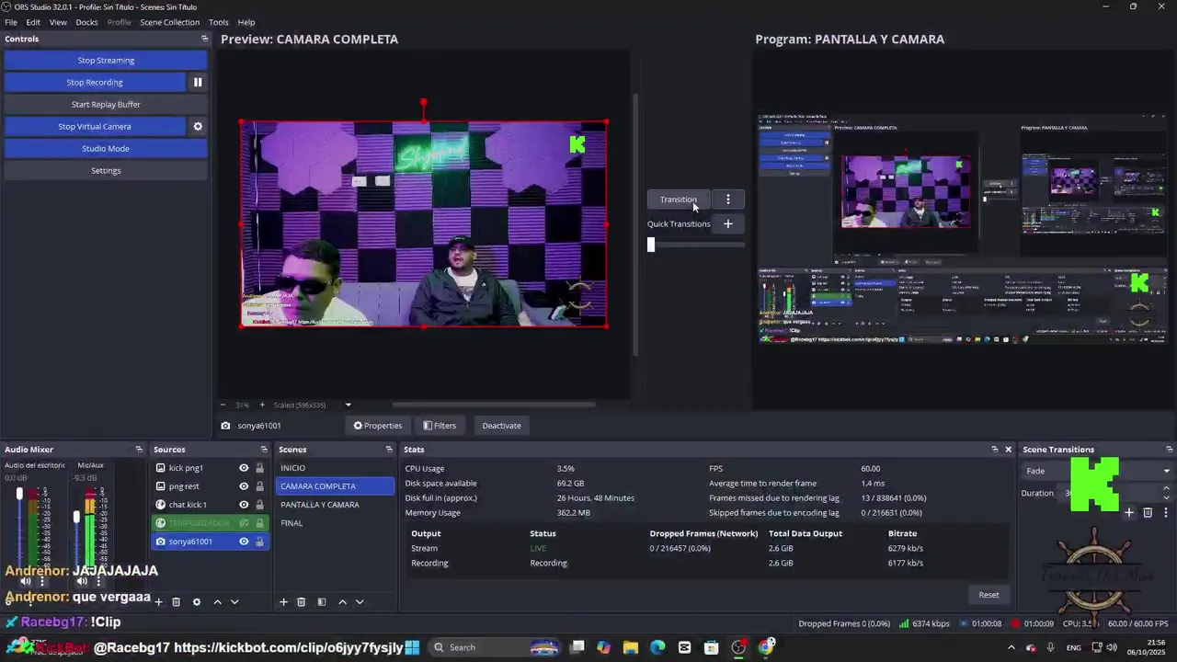
Task: Open source Properties button
Action: (378, 425)
